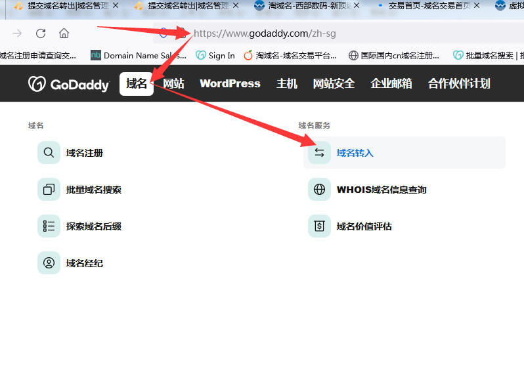Open the 企业邮箱 navigation menu
The width and height of the screenshot is (524, 376).
coord(391,84)
